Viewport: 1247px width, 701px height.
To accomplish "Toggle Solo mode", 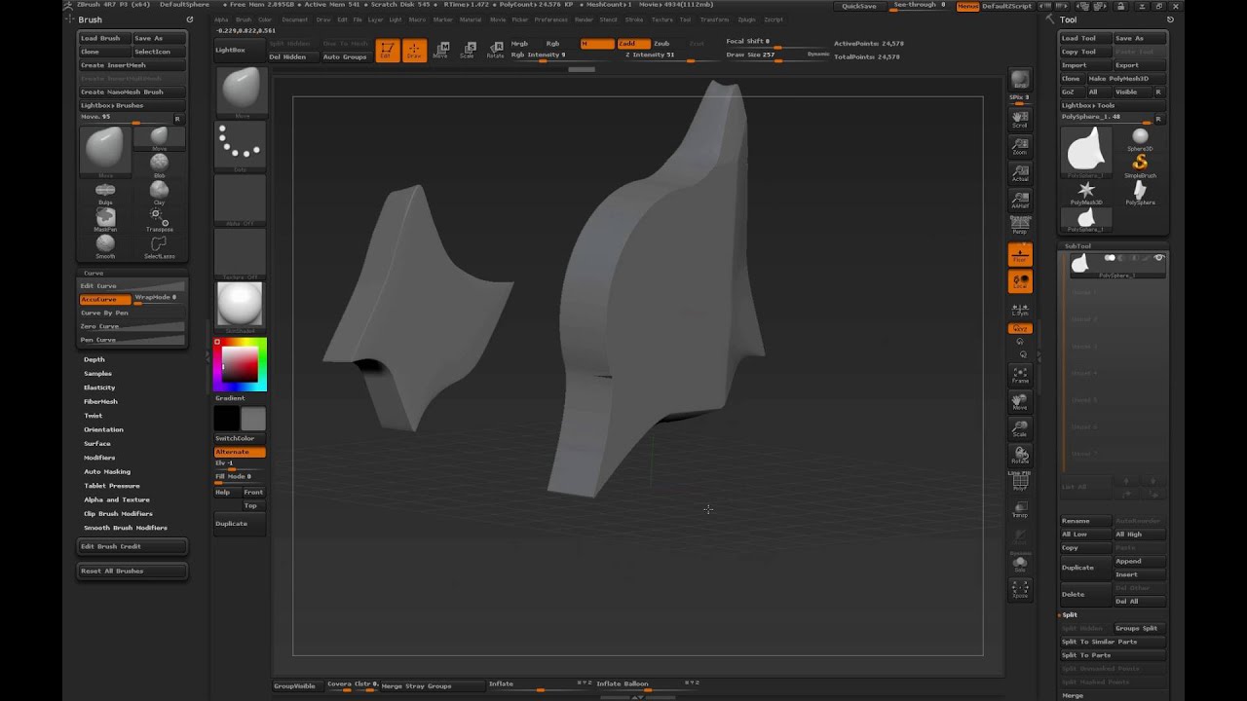I will pyautogui.click(x=1020, y=563).
